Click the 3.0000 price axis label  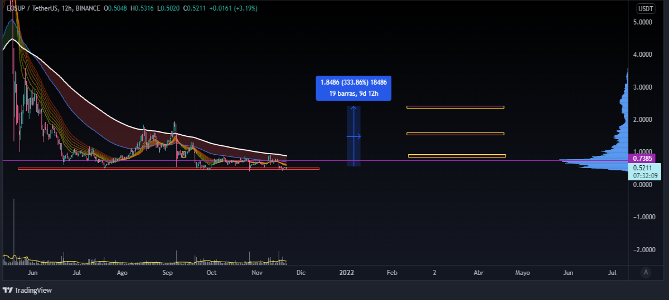point(642,87)
